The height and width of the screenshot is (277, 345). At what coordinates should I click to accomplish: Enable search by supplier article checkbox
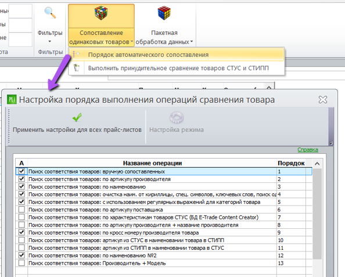[x=21, y=210]
